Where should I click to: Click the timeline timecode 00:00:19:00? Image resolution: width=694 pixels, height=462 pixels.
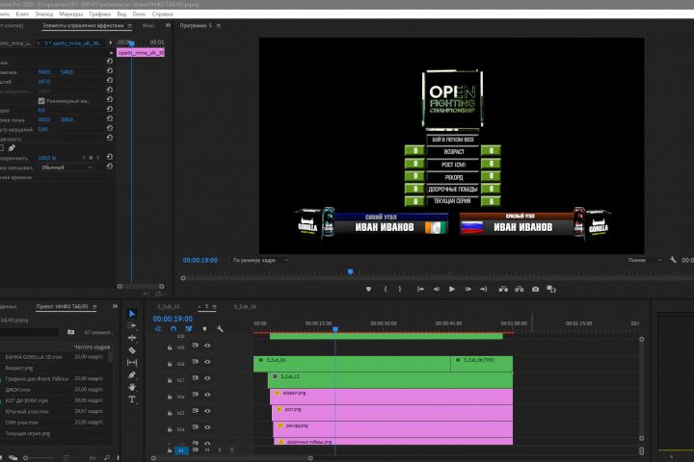tap(173, 319)
